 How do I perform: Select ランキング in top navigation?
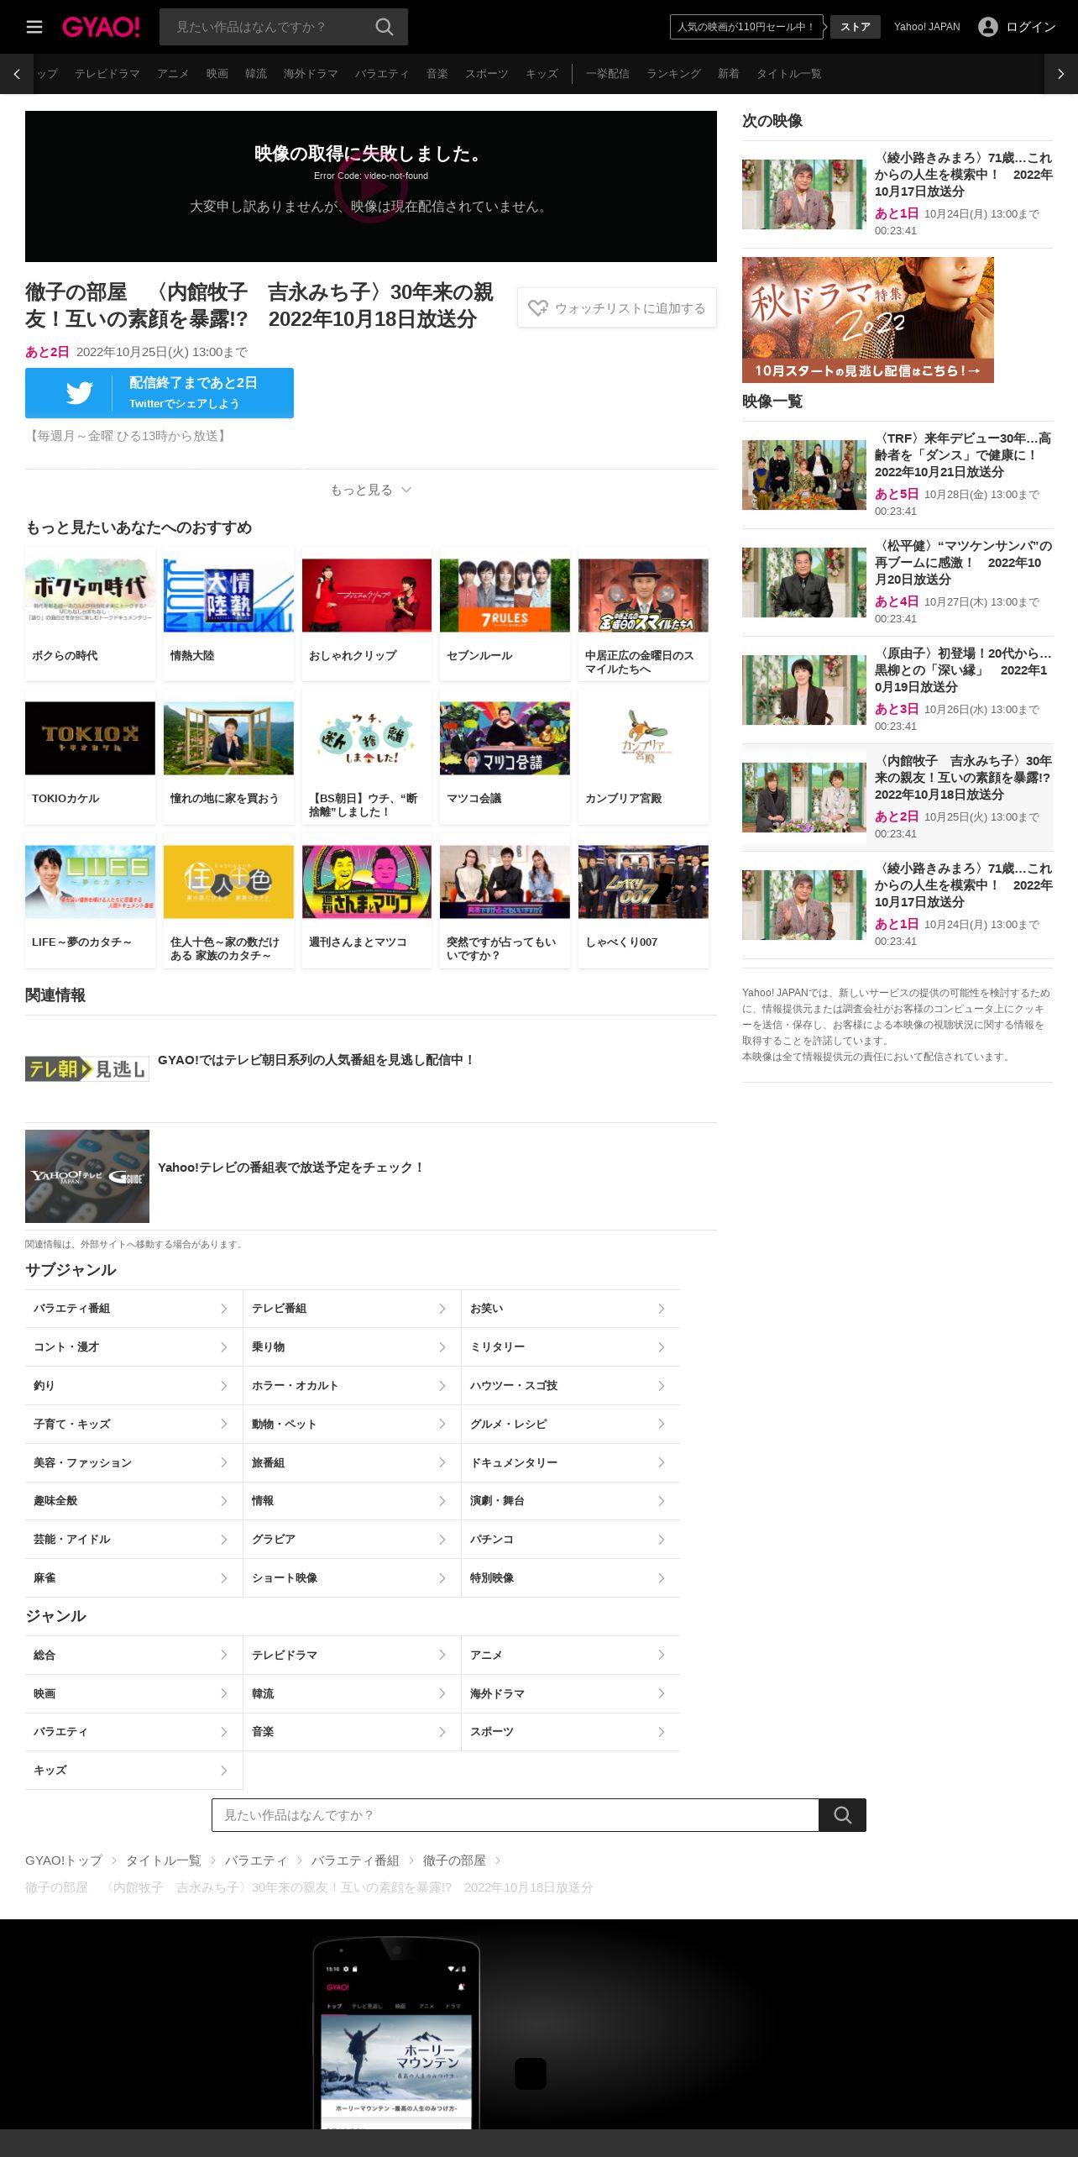point(673,74)
